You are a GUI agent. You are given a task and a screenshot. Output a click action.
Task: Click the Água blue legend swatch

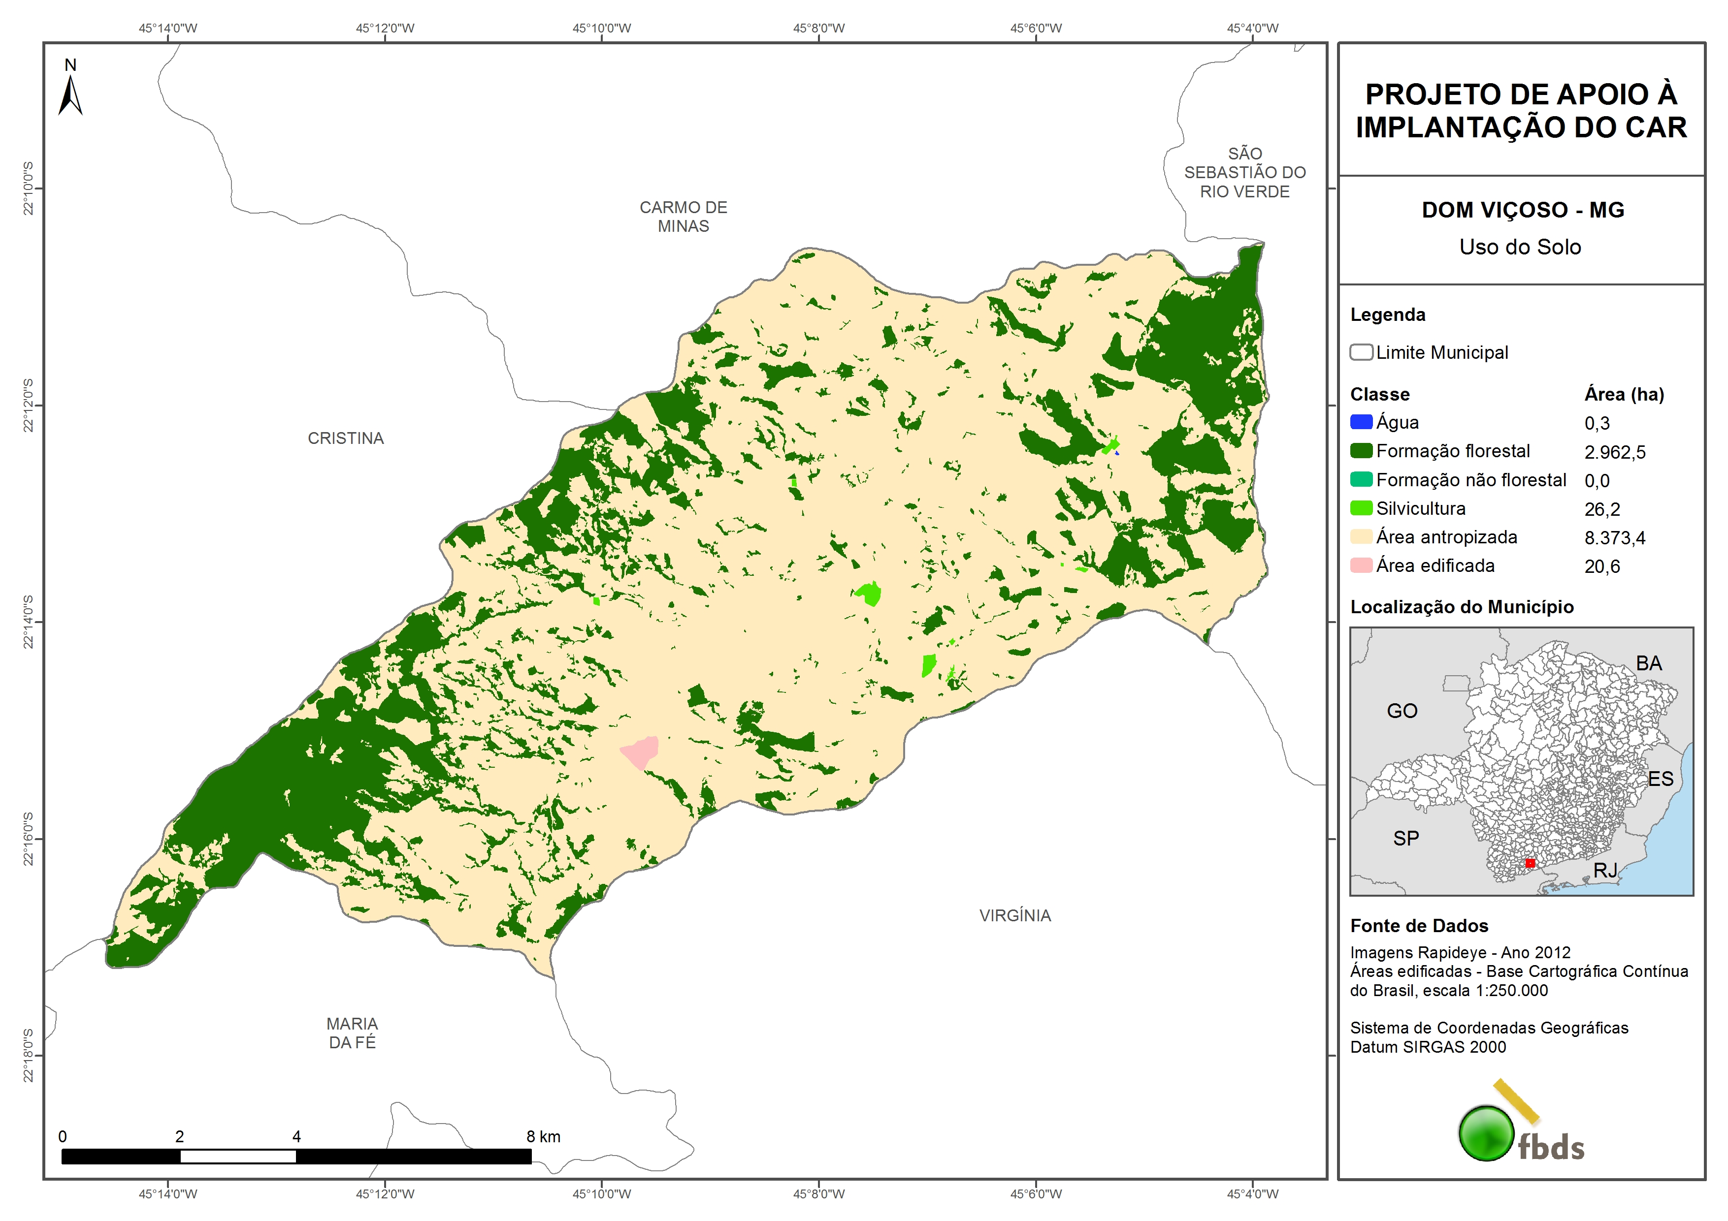1361,422
